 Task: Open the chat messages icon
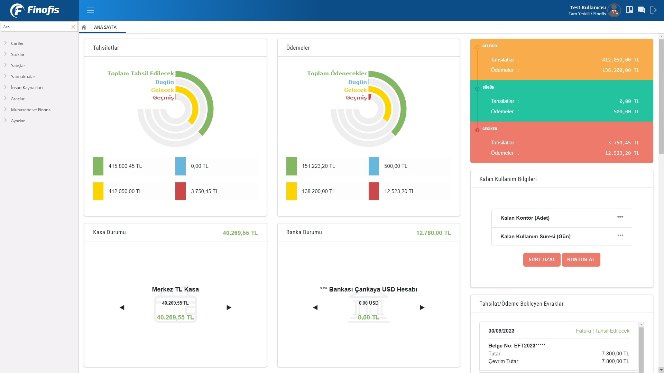[641, 10]
